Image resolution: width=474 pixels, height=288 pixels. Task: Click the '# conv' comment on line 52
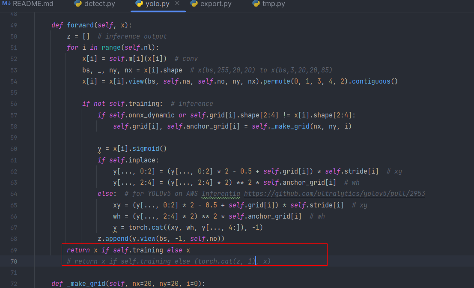(x=186, y=59)
